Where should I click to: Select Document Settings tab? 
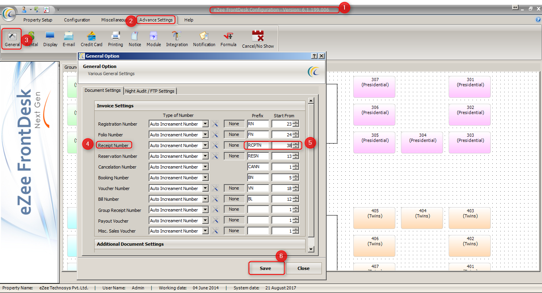(103, 90)
